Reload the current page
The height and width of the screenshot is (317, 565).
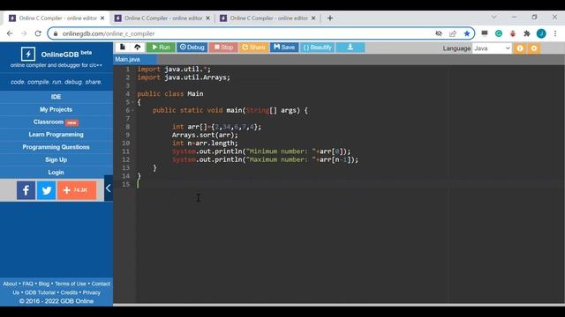pos(38,33)
